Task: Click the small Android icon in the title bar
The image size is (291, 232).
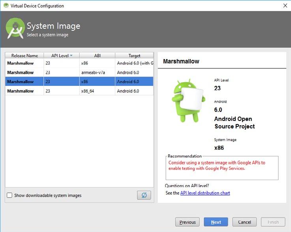Action: point(6,6)
